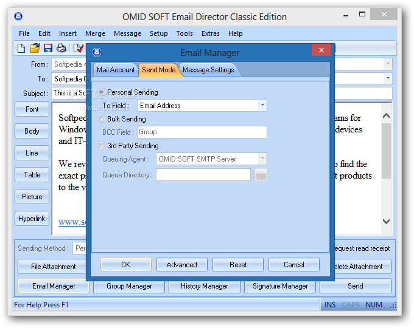Open the Group Manager
This screenshot has width=414, height=328.
pyautogui.click(x=129, y=286)
